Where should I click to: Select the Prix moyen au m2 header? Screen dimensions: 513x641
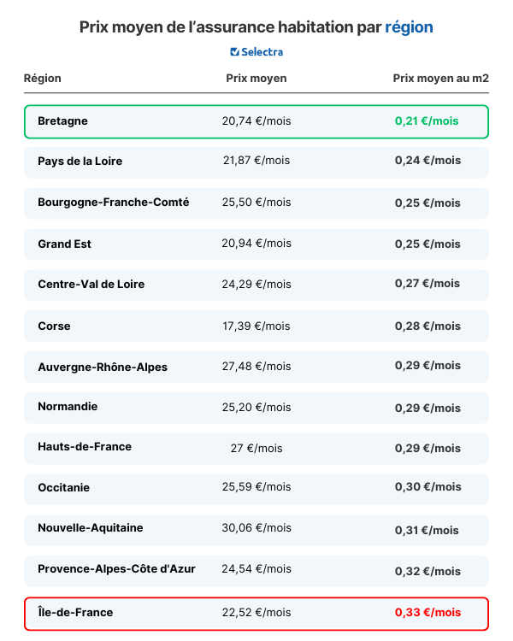[x=441, y=78]
